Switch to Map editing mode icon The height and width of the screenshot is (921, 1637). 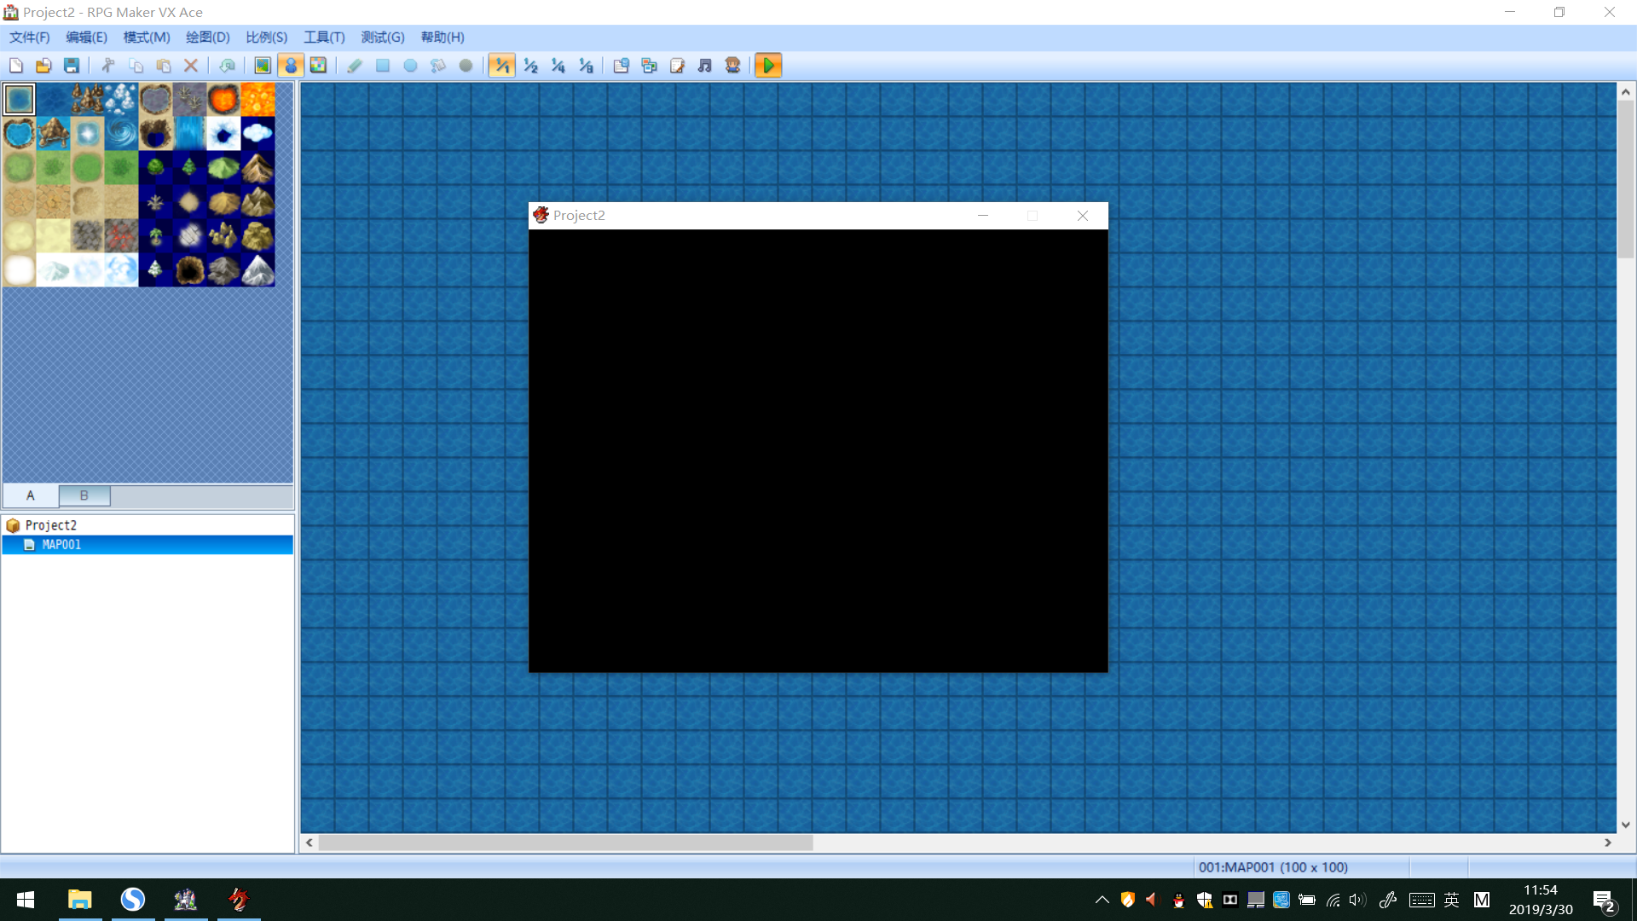263,66
